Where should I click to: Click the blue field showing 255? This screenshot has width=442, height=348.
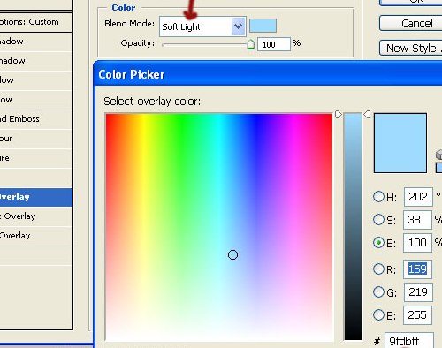pyautogui.click(x=417, y=315)
